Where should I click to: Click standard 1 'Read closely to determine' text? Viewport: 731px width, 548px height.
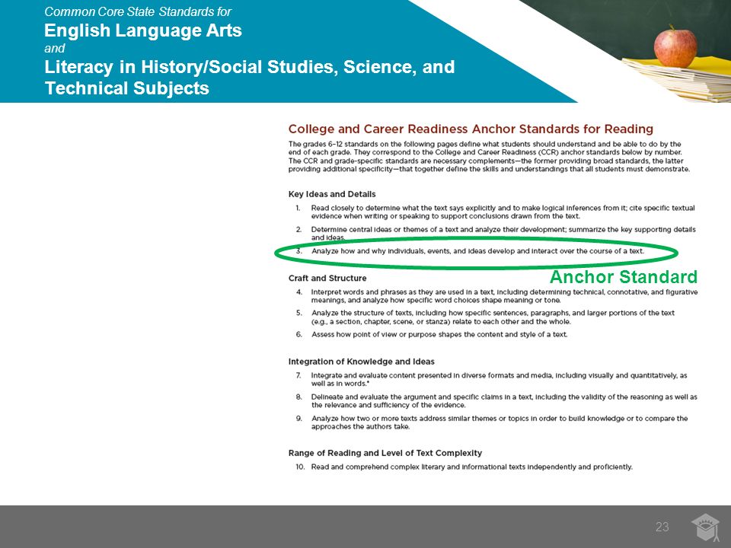click(x=503, y=212)
